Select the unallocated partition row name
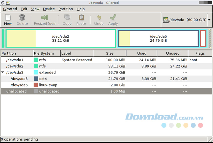 pos(16,91)
